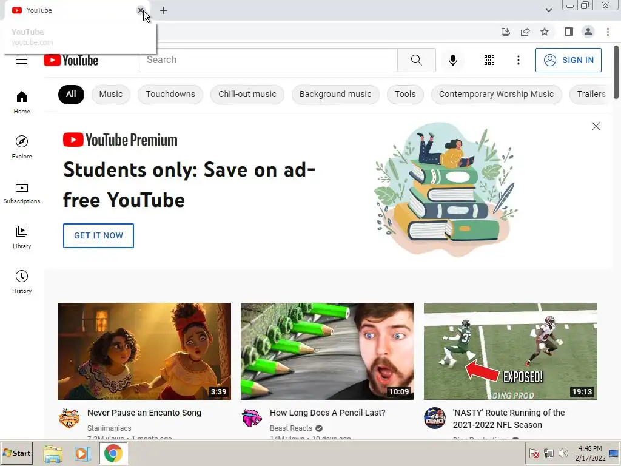Screen dimensions: 621x466
Task: Open the Chrome profile avatar
Action: tap(588, 32)
